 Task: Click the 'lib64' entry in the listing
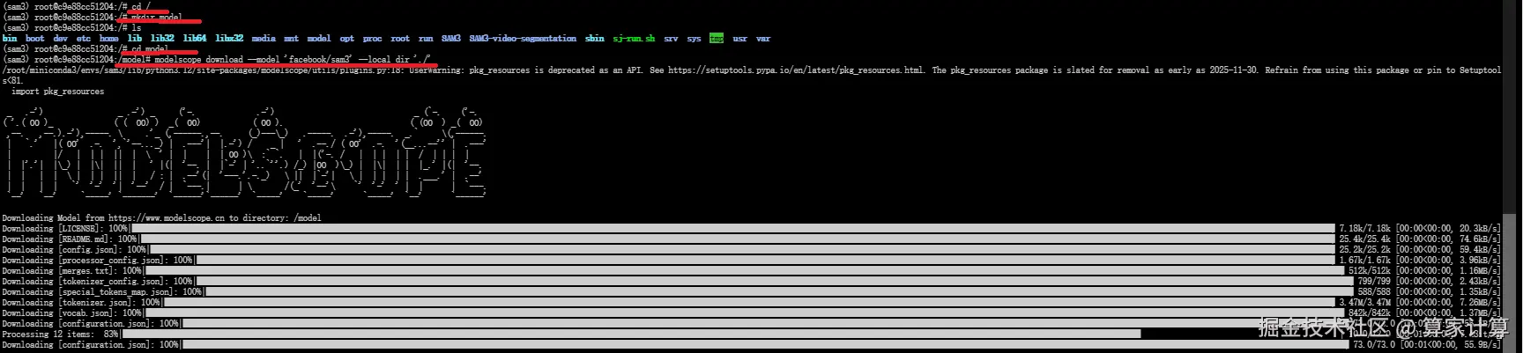[x=195, y=39]
